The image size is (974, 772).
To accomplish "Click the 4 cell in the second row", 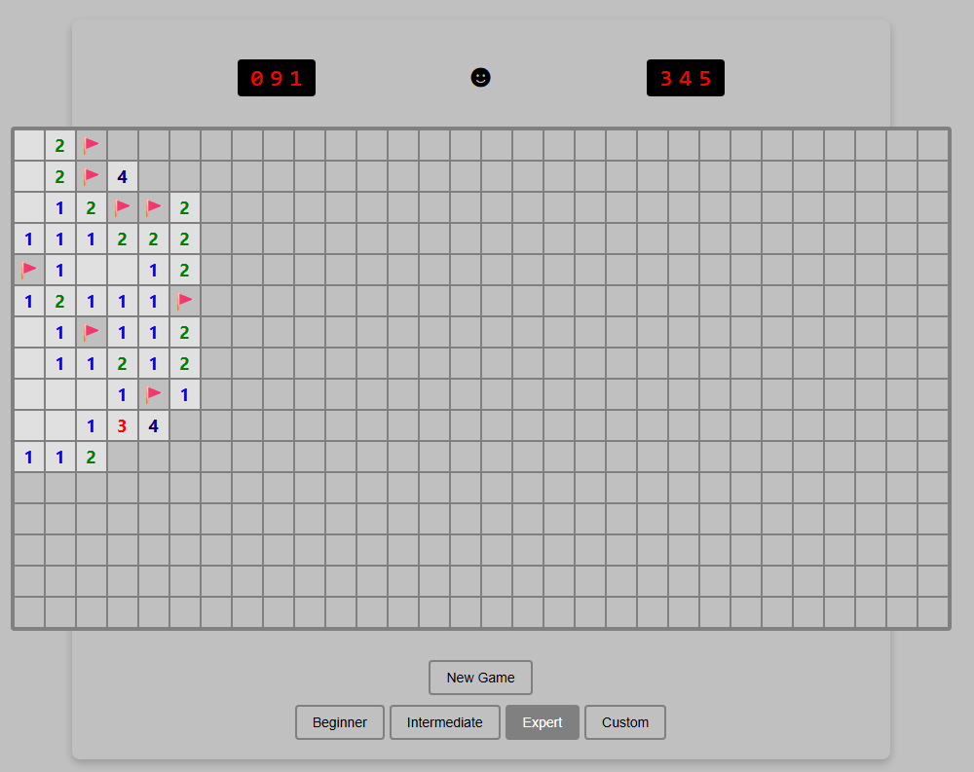I will (x=123, y=176).
